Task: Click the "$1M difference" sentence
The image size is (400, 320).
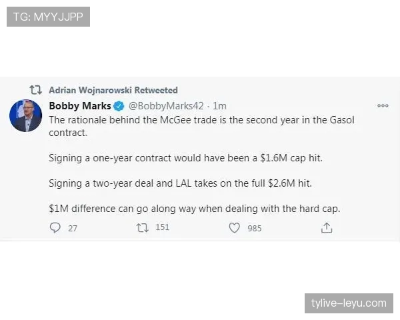Action: click(195, 208)
